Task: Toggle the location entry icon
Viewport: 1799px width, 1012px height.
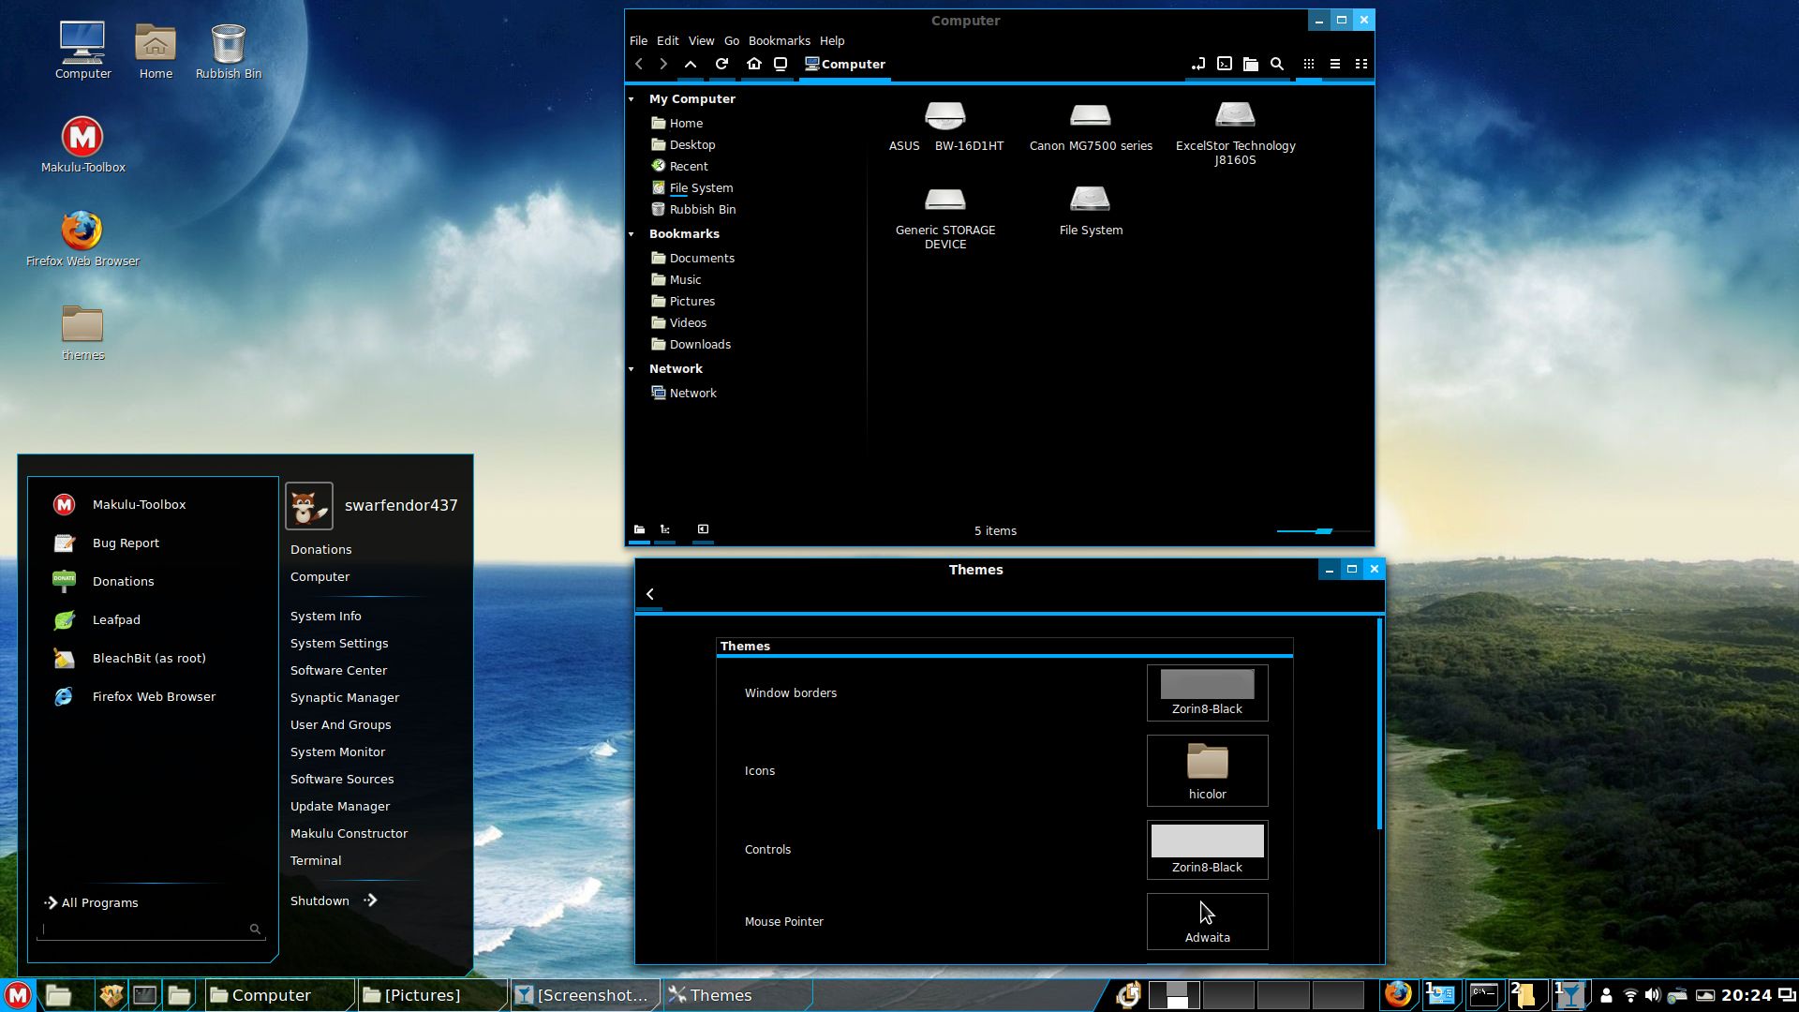Action: [1198, 64]
